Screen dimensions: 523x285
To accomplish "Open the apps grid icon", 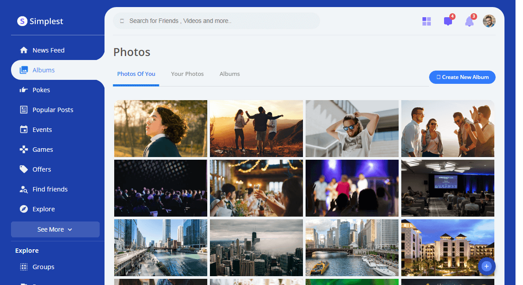I will point(426,21).
